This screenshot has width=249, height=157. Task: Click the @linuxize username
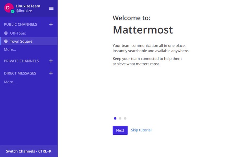[x=24, y=11]
